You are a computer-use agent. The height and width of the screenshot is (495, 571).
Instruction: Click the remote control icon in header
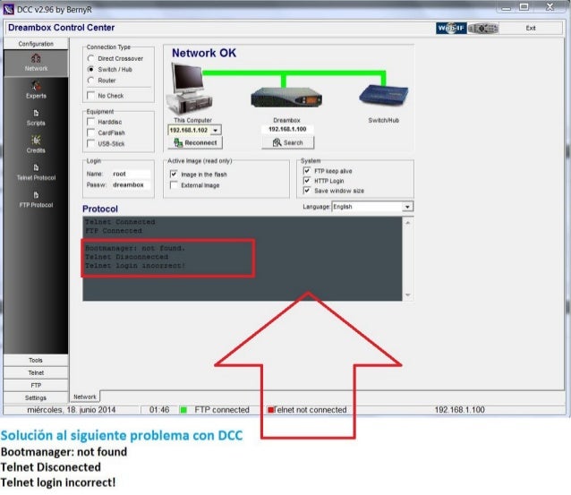click(x=483, y=28)
